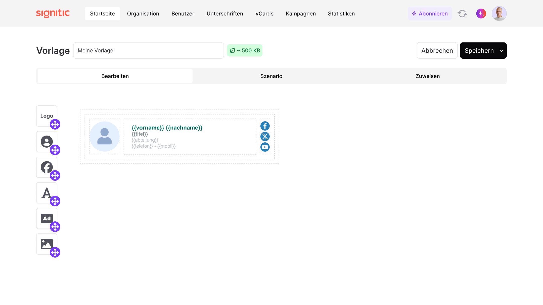Click the leaf icon in the size badge
543x305 pixels.
click(233, 51)
